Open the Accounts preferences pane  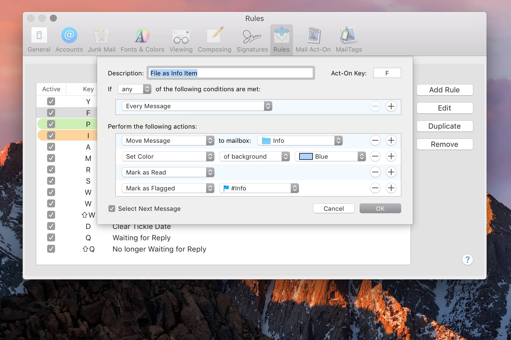[x=69, y=40]
